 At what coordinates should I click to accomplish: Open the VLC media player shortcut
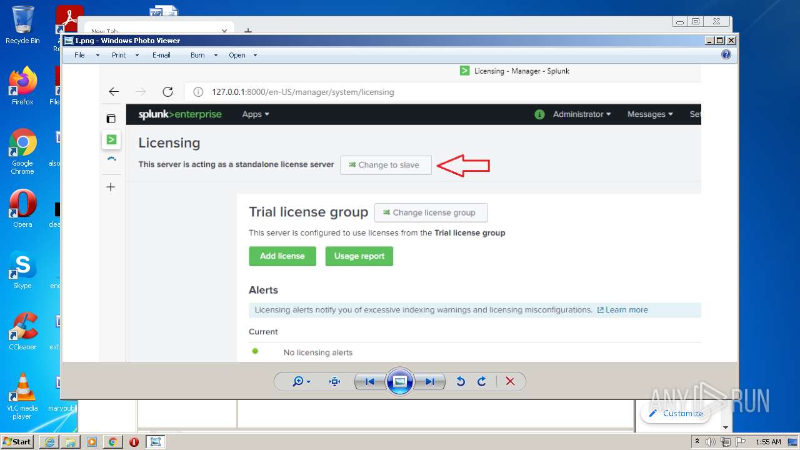22,396
